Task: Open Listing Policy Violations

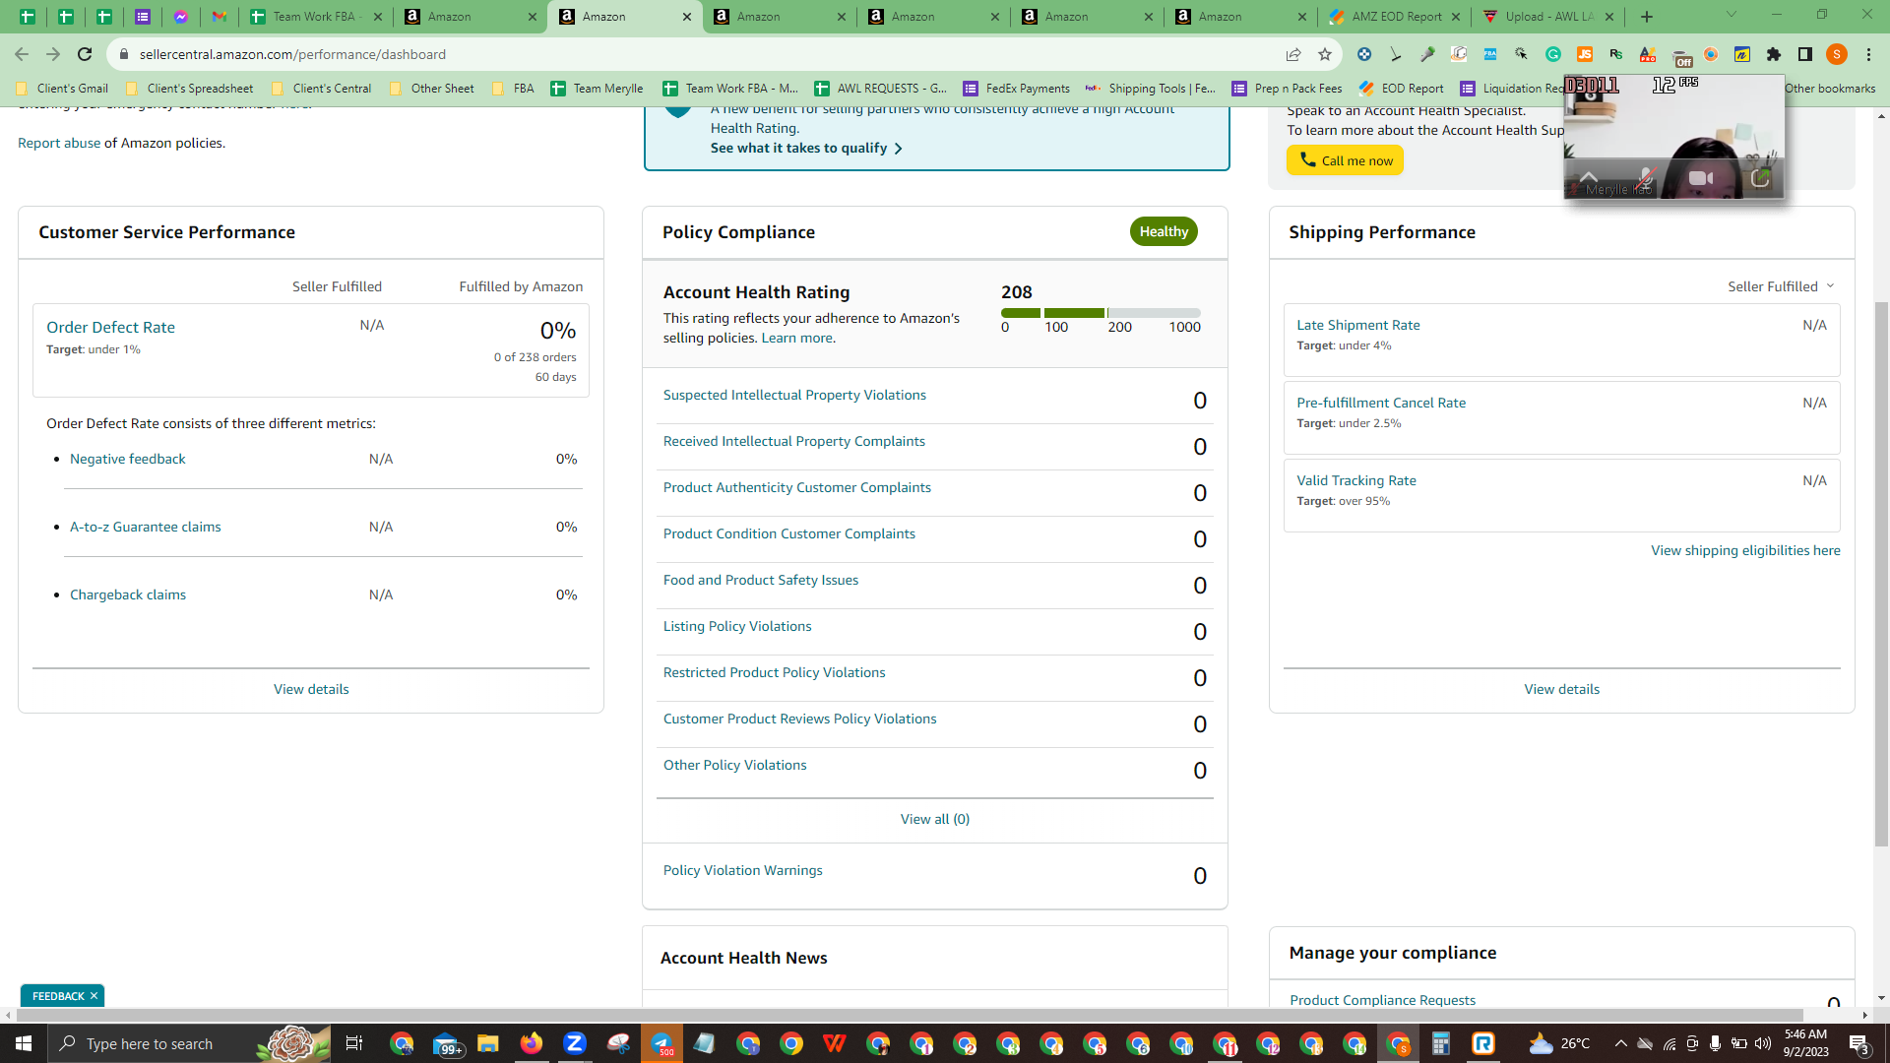Action: 737,626
